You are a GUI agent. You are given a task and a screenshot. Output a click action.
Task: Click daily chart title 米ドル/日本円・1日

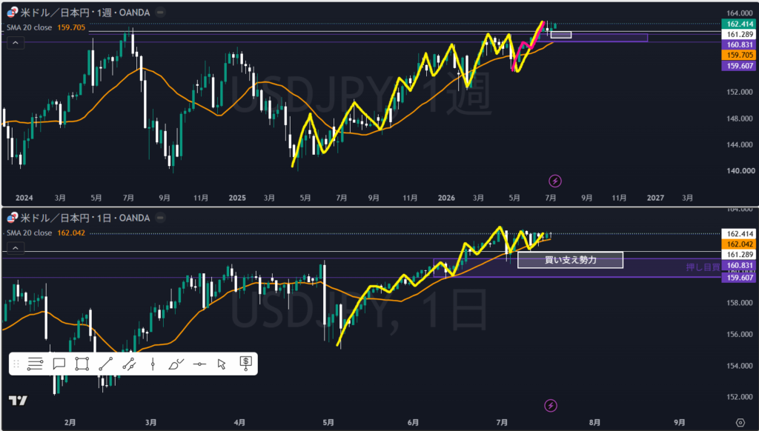(85, 218)
